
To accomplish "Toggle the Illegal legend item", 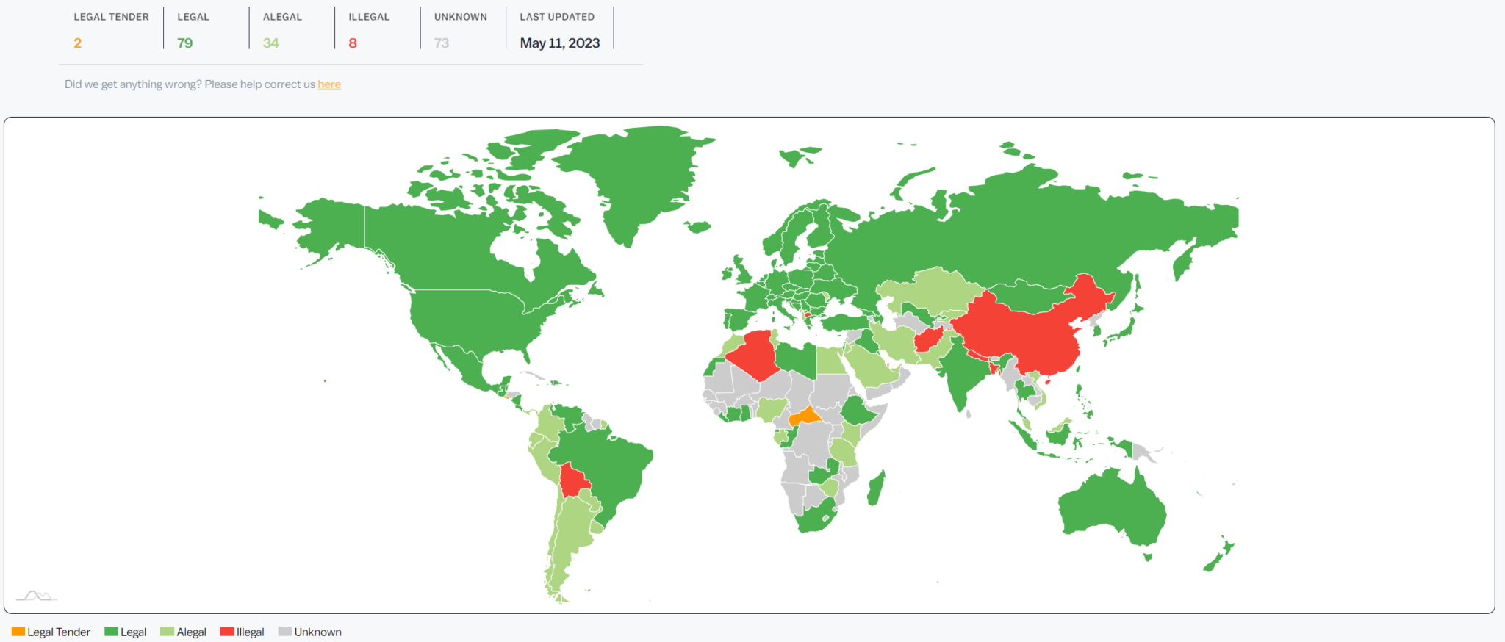I will 242,632.
